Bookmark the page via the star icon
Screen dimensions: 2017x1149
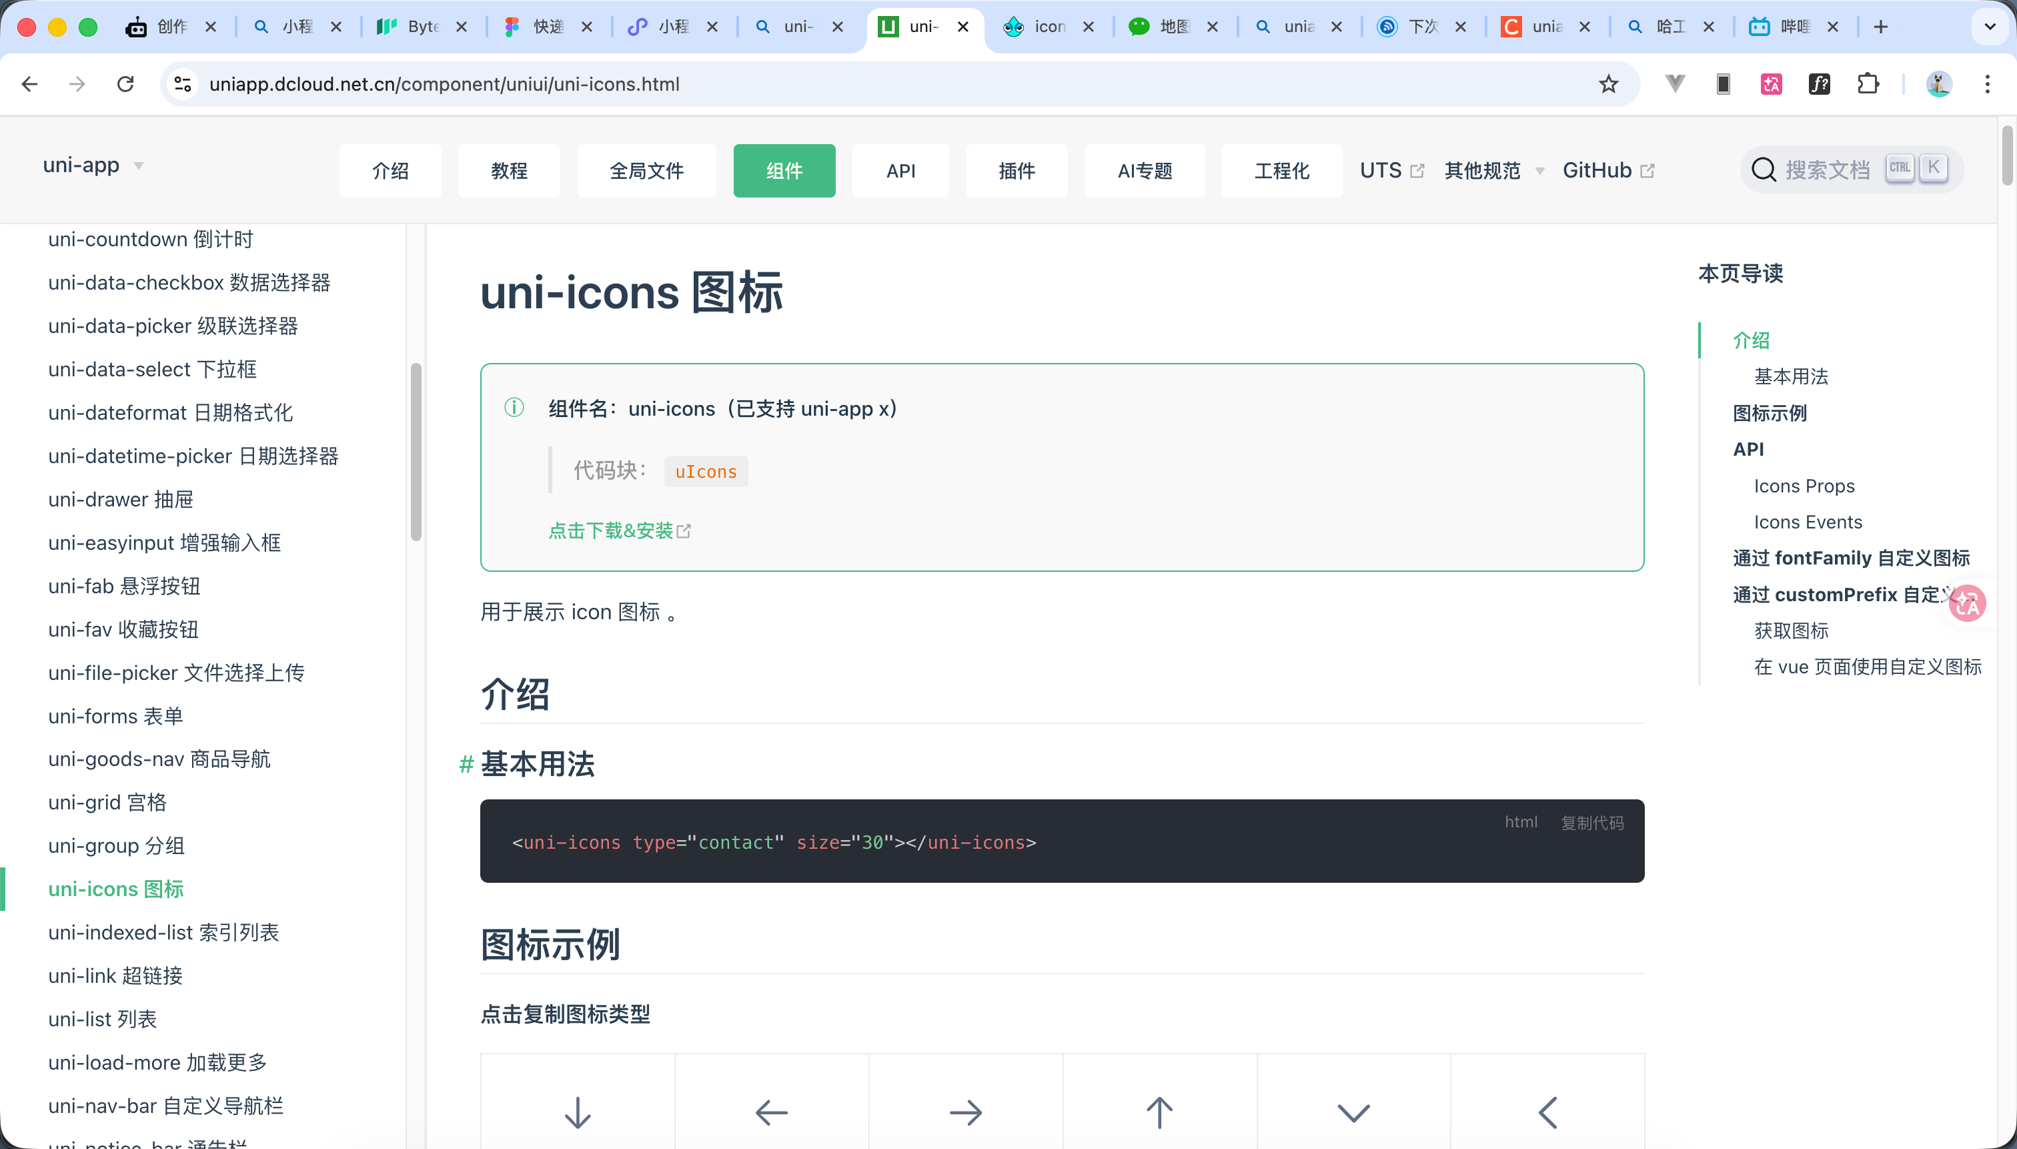[1607, 83]
